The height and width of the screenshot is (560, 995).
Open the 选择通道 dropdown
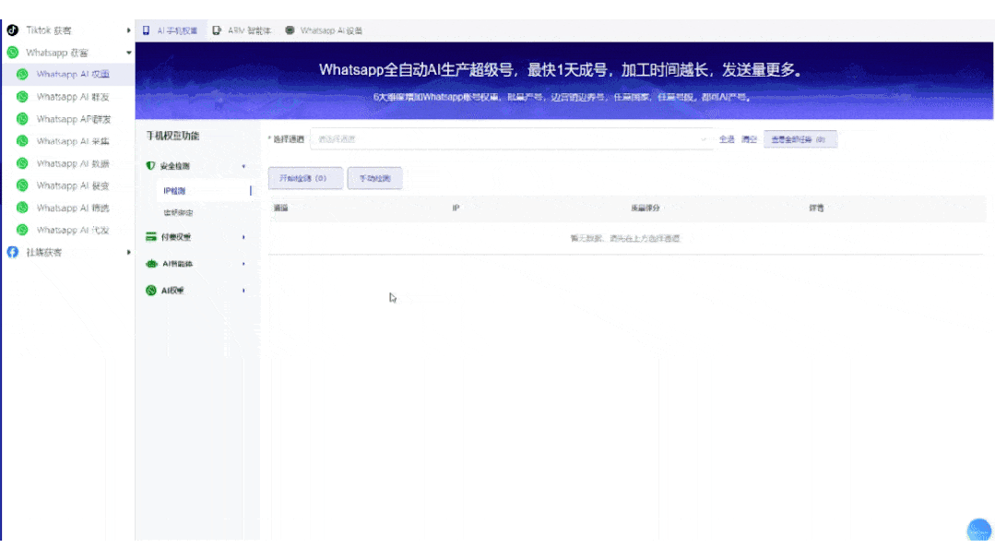pyautogui.click(x=701, y=138)
